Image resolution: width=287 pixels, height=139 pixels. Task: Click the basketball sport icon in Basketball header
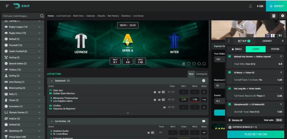click(203, 81)
